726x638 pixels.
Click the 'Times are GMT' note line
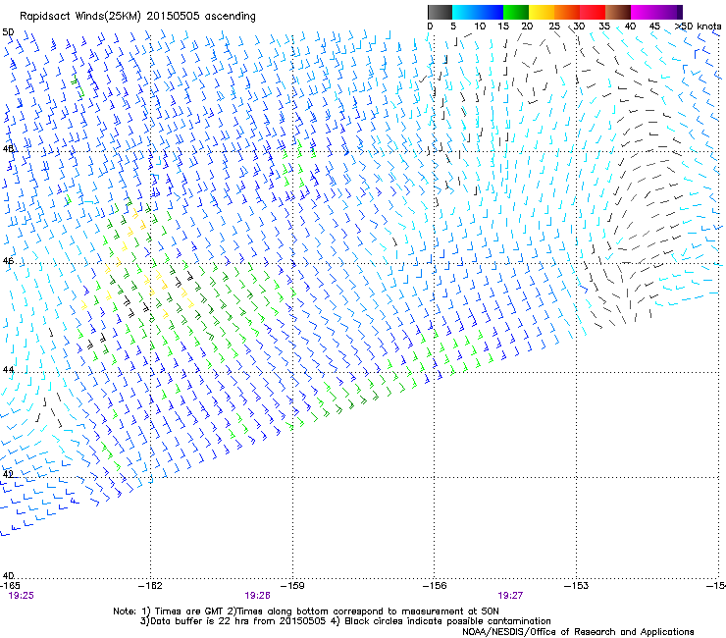point(306,611)
